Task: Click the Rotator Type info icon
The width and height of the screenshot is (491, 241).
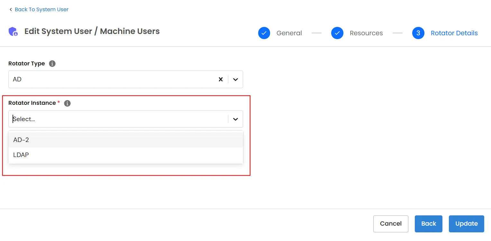Action: pos(52,63)
